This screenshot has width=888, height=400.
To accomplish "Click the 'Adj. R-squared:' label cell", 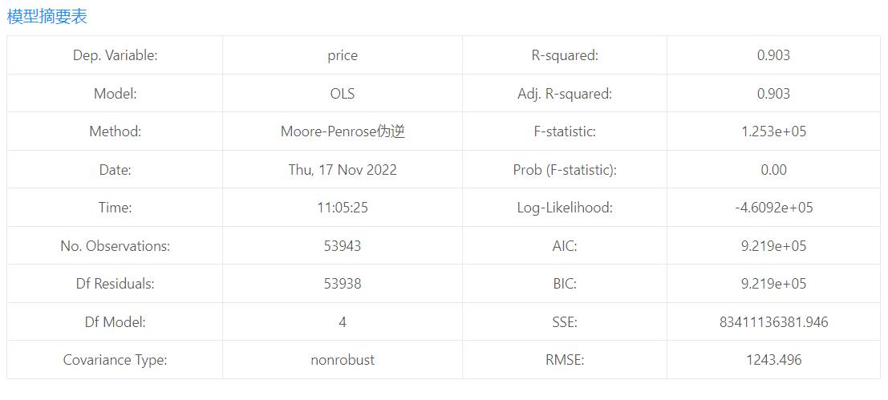I will (x=565, y=94).
